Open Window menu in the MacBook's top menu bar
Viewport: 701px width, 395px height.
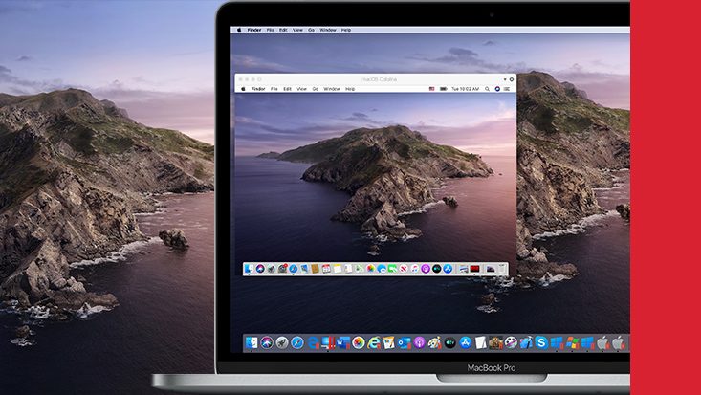[328, 30]
